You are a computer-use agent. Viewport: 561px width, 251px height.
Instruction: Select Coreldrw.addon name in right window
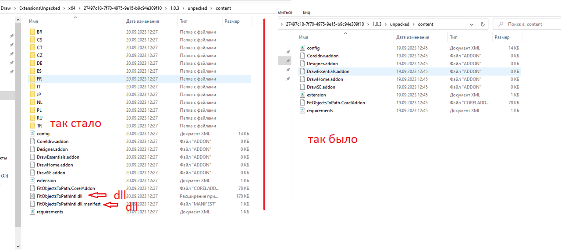[x=323, y=56]
